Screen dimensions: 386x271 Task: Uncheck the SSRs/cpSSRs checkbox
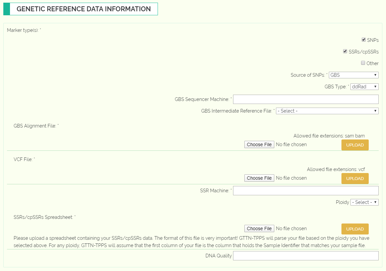pos(345,51)
